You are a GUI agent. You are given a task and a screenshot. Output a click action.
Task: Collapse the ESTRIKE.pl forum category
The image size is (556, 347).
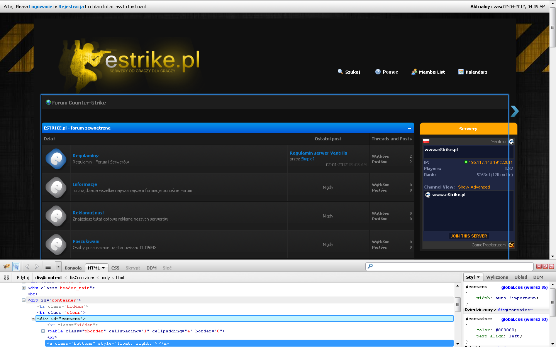click(410, 128)
